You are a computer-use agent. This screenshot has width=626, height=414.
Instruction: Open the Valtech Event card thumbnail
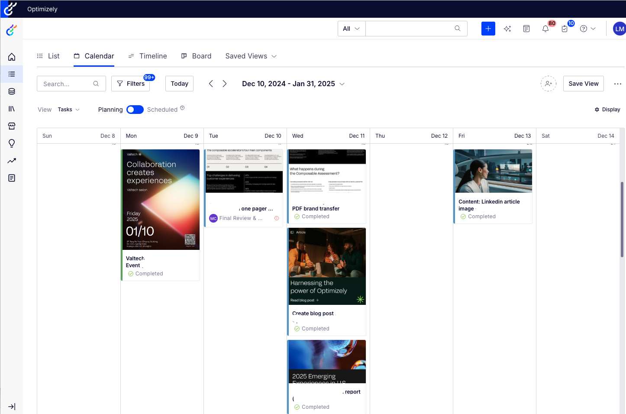click(161, 200)
